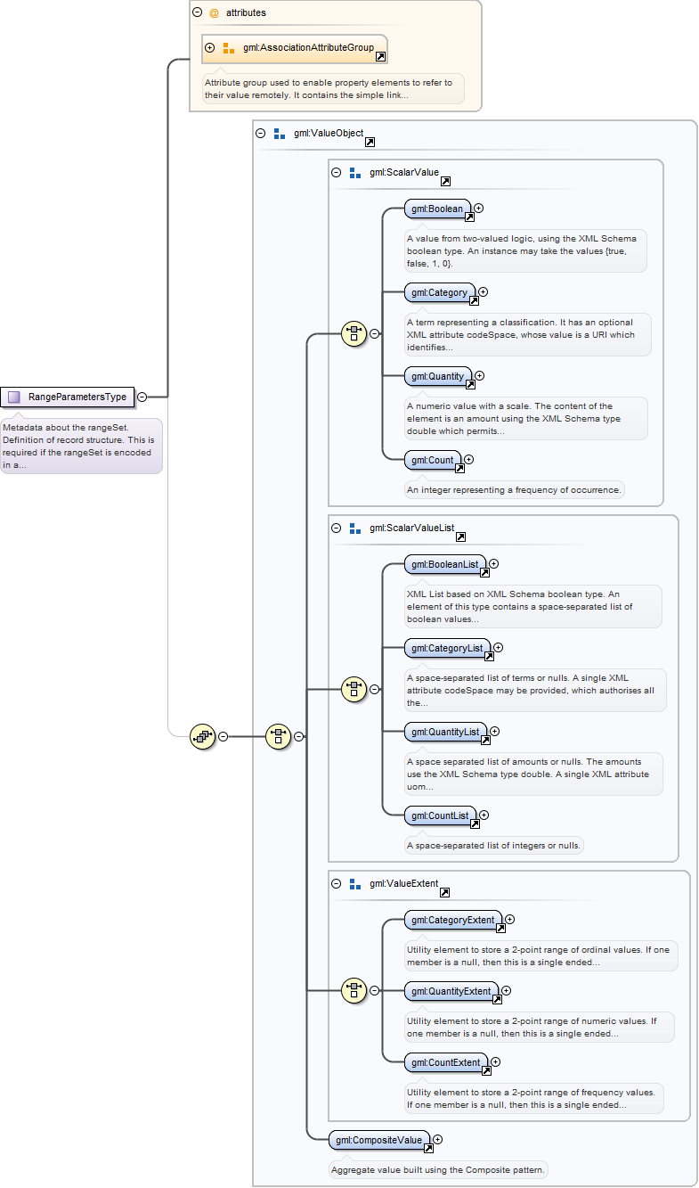The height and width of the screenshot is (1188, 699).
Task: Select the gml:Category element
Action: (440, 293)
